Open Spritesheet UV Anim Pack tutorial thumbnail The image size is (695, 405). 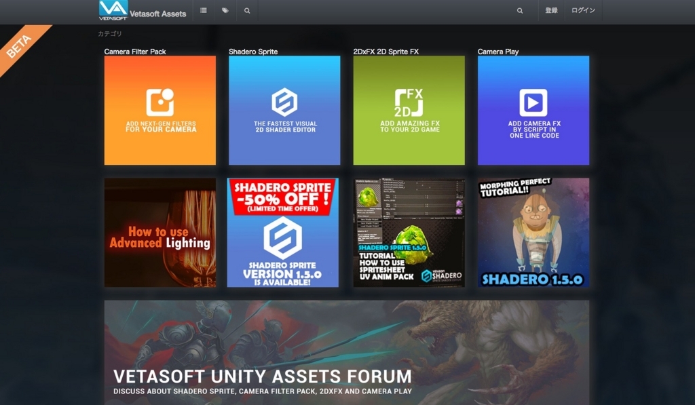[x=409, y=233]
